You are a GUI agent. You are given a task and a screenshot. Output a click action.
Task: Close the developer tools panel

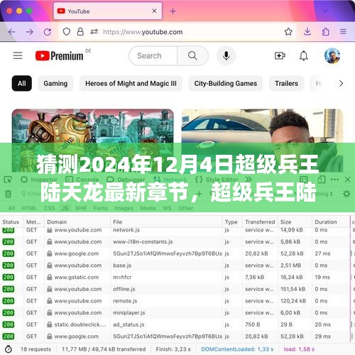tap(347, 180)
